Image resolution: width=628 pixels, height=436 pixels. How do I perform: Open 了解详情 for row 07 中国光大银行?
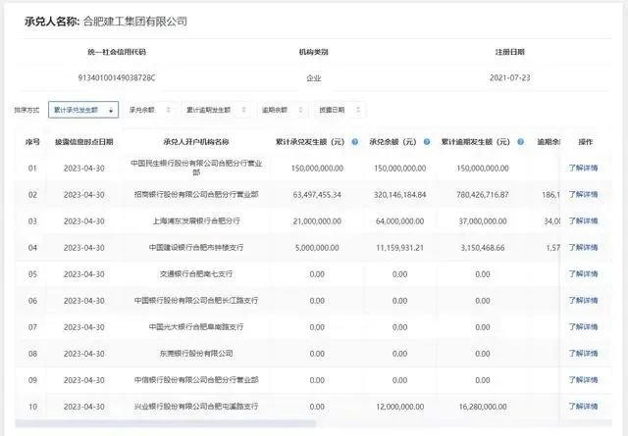(583, 327)
